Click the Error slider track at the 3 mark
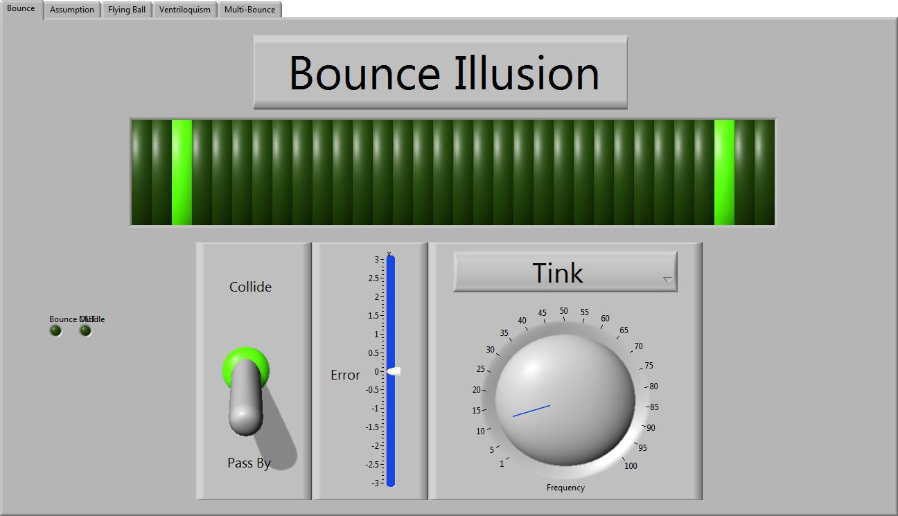This screenshot has height=516, width=898. click(x=391, y=260)
